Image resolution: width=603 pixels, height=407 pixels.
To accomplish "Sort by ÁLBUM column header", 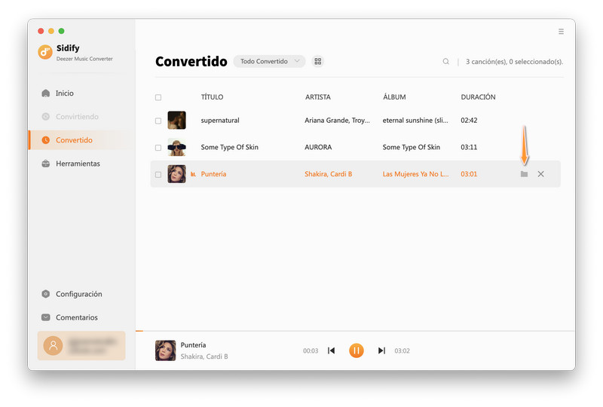I will coord(394,97).
